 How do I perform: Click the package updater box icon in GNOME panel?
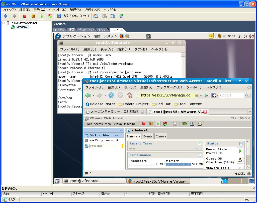point(219,36)
